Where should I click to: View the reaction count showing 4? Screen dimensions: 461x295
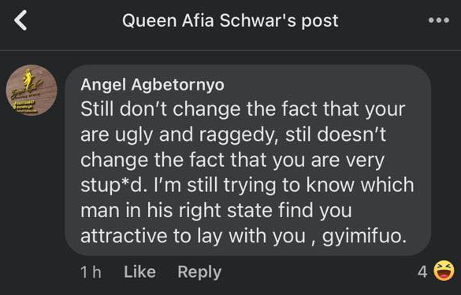point(422,272)
